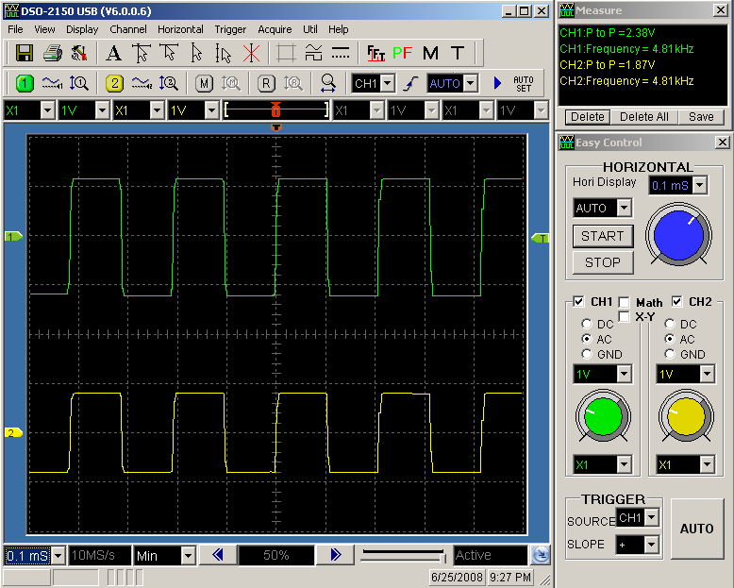Image resolution: width=734 pixels, height=588 pixels.
Task: Select DC coupling for CH1
Action: 587,324
